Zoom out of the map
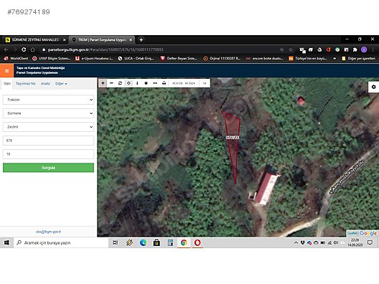Screen dimensions: 379x284 tap(111, 83)
